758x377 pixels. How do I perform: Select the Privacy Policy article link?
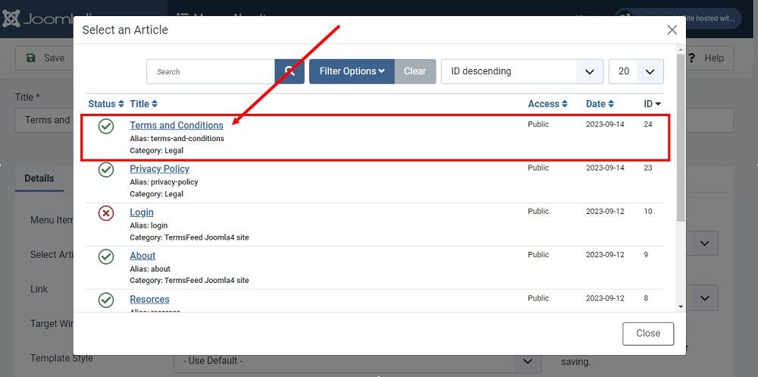click(159, 169)
